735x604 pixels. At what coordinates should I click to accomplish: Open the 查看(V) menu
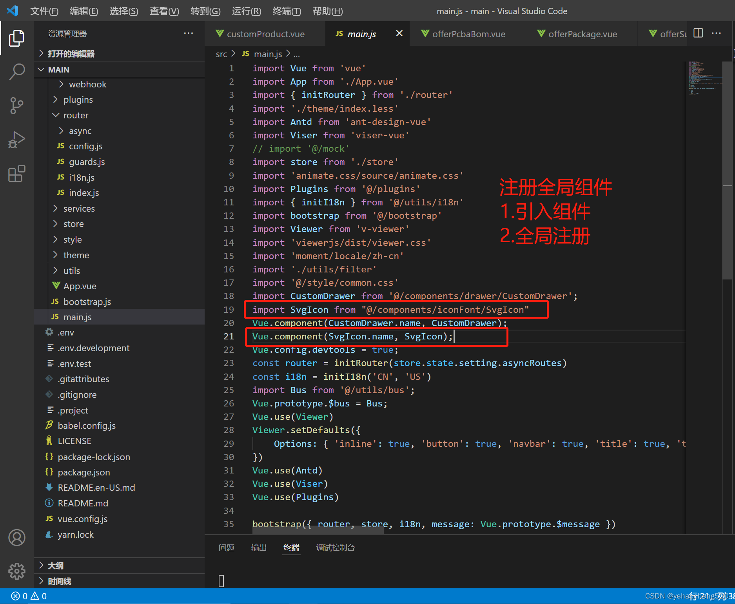[164, 11]
